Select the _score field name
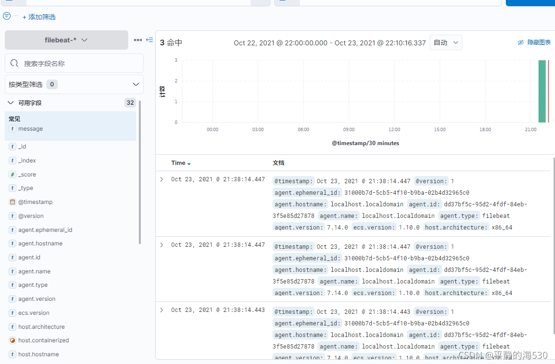 [x=27, y=175]
